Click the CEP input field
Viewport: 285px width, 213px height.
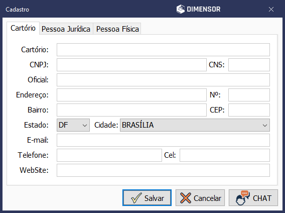tap(249, 110)
